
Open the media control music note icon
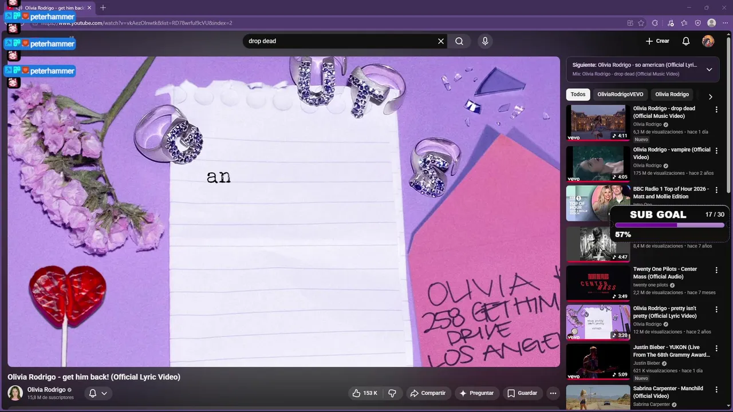pyautogui.click(x=671, y=23)
